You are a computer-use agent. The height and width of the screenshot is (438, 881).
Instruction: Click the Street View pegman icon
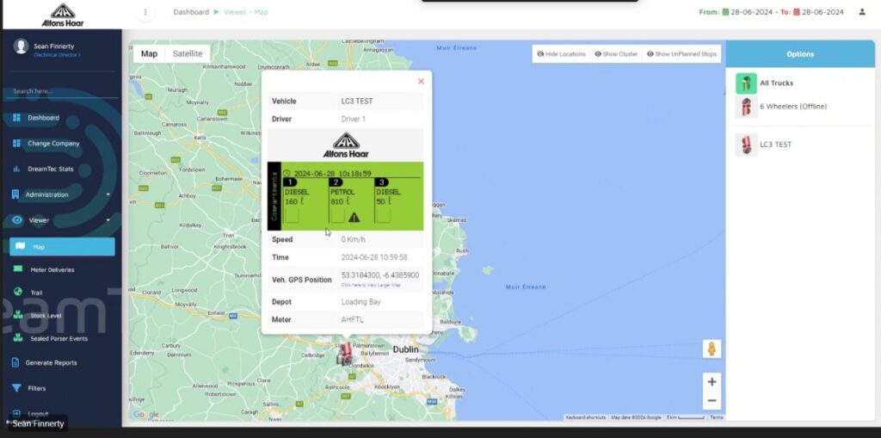[x=712, y=349]
